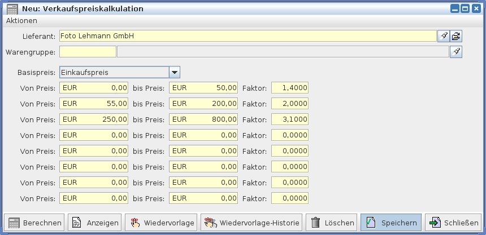Viewport: 486px width, 235px height.
Task: Click the Einkaufspreis combo box field
Action: click(114, 72)
